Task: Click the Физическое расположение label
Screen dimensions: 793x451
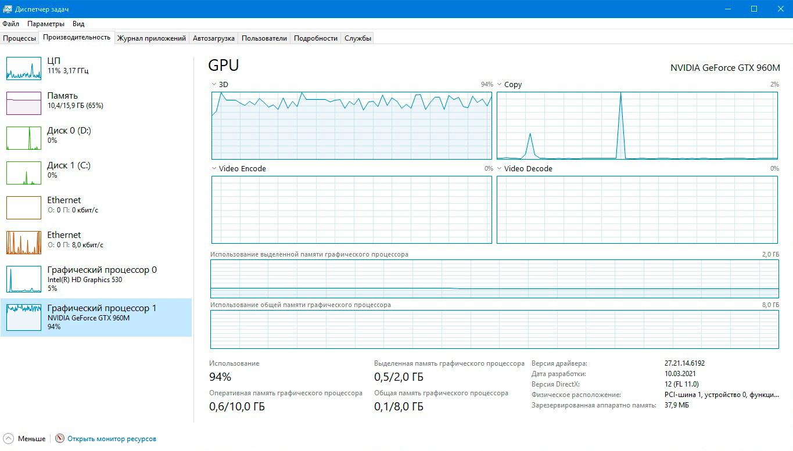Action: coord(576,395)
